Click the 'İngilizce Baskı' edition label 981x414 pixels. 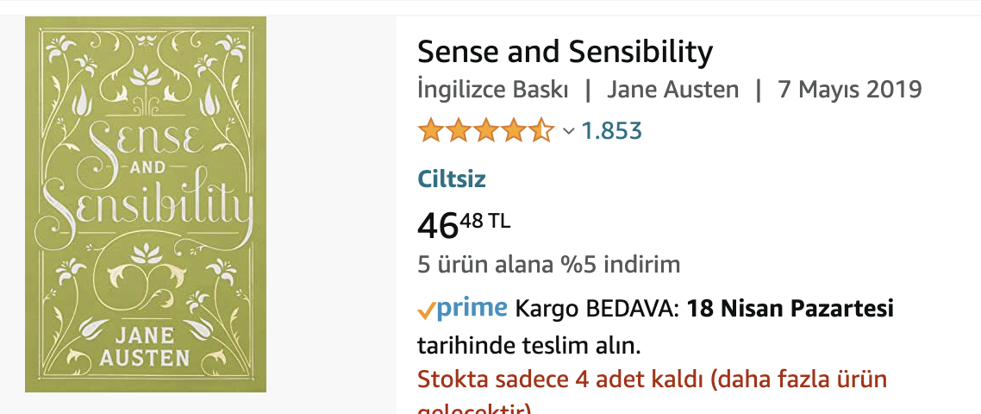click(492, 90)
